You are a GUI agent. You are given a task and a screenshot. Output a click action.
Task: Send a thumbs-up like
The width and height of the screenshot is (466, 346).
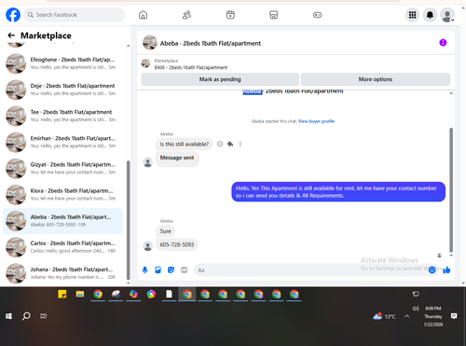[446, 270]
